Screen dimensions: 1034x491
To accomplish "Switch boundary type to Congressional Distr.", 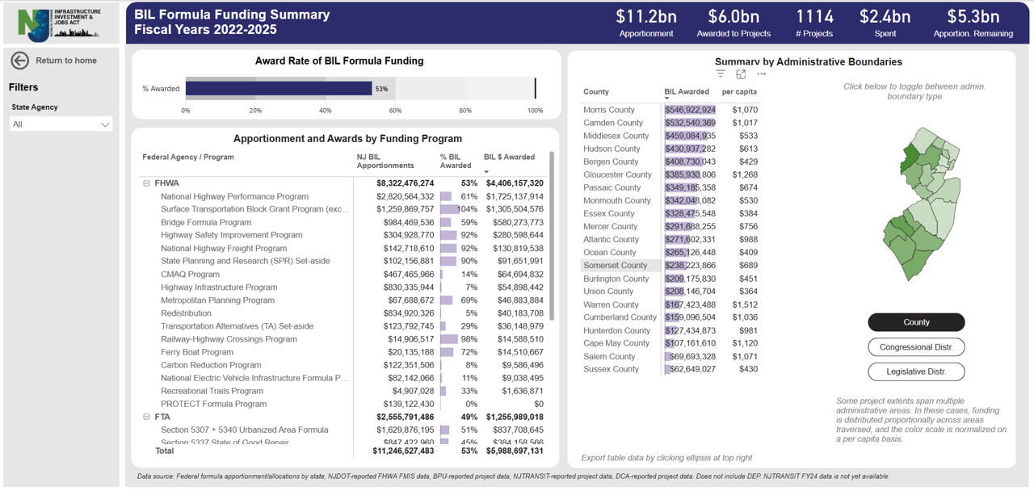I will [916, 347].
